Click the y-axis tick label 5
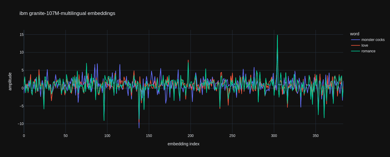Image resolution: width=390 pixels, height=157 pixels. click(22, 70)
